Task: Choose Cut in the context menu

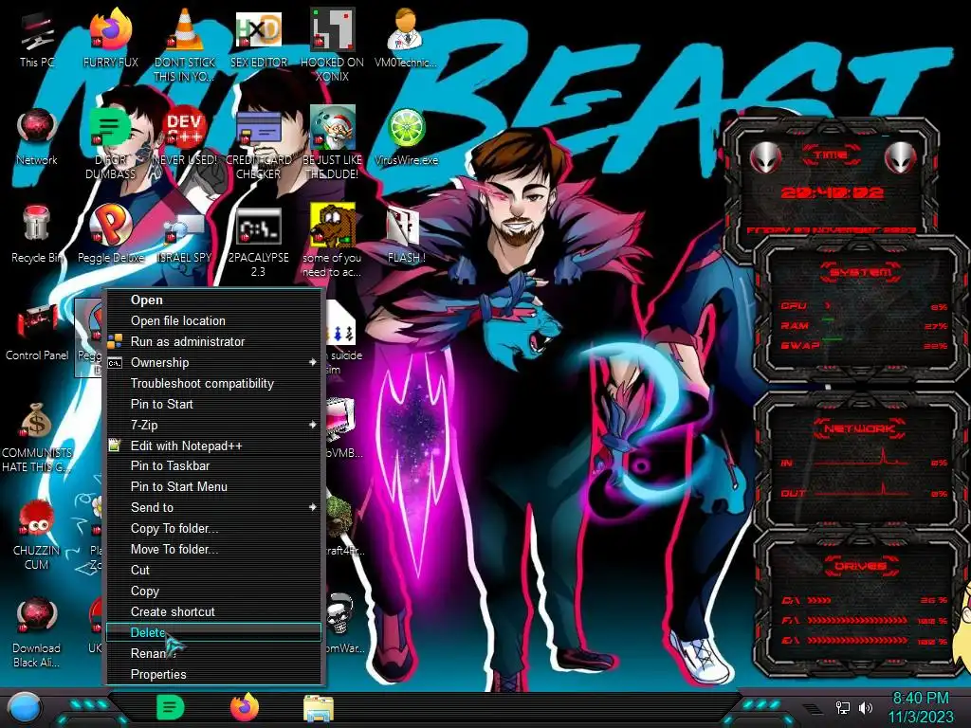Action: click(213, 570)
